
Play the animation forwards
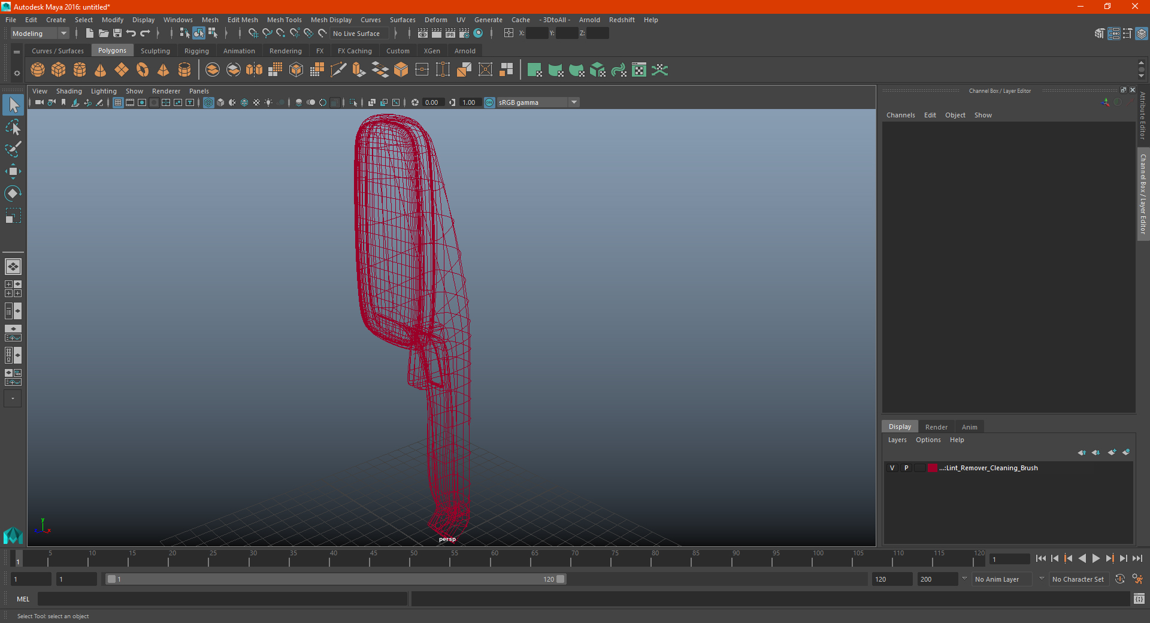[x=1095, y=558]
